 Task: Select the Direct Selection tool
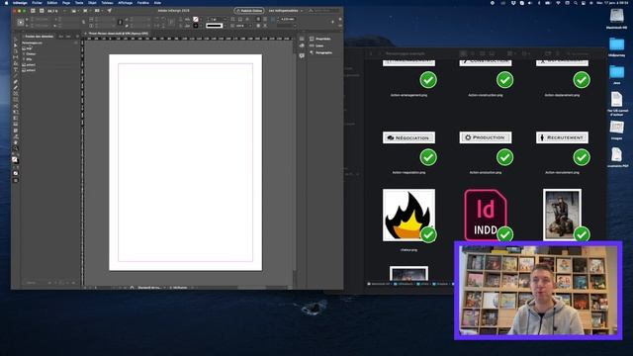coord(16,45)
